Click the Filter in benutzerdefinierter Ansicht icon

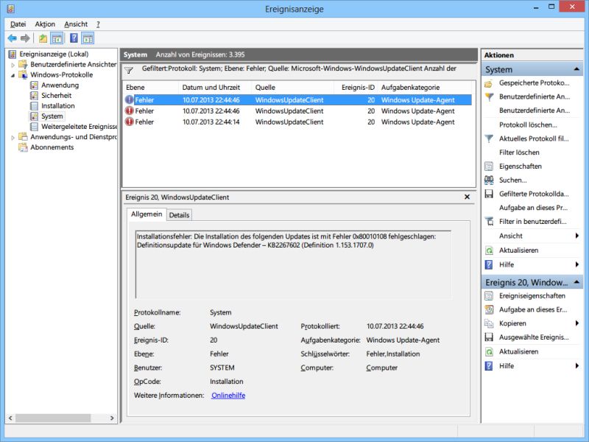pos(489,222)
